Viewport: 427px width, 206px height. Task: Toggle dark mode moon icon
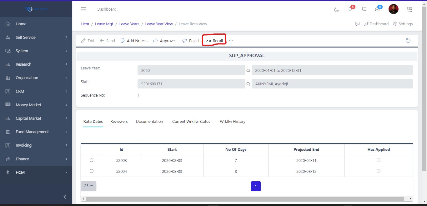point(337,9)
